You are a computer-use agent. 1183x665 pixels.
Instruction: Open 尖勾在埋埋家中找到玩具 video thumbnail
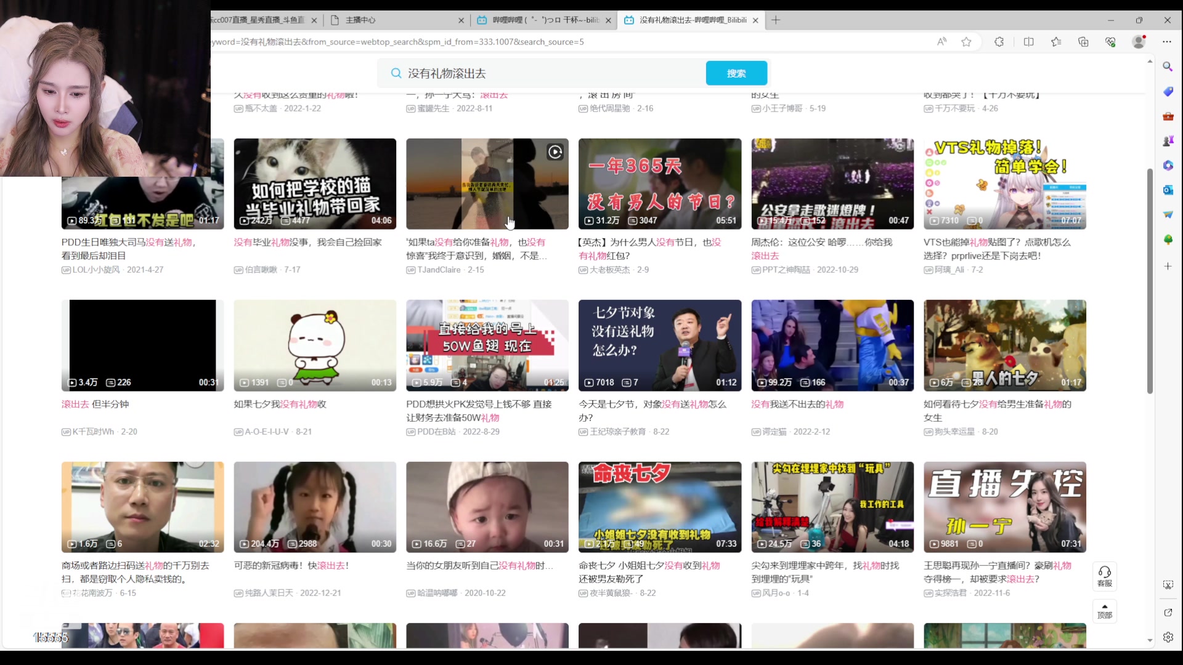click(x=832, y=507)
